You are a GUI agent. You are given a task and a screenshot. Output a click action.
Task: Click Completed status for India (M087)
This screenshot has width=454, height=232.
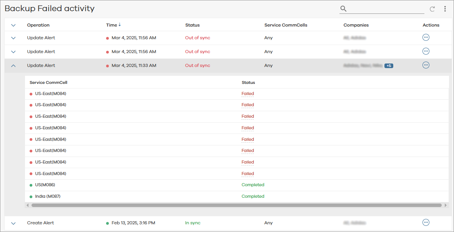253,196
